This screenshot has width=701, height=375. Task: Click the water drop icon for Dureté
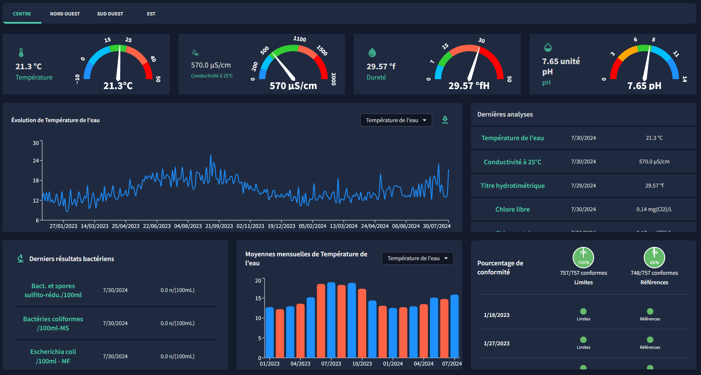(372, 52)
